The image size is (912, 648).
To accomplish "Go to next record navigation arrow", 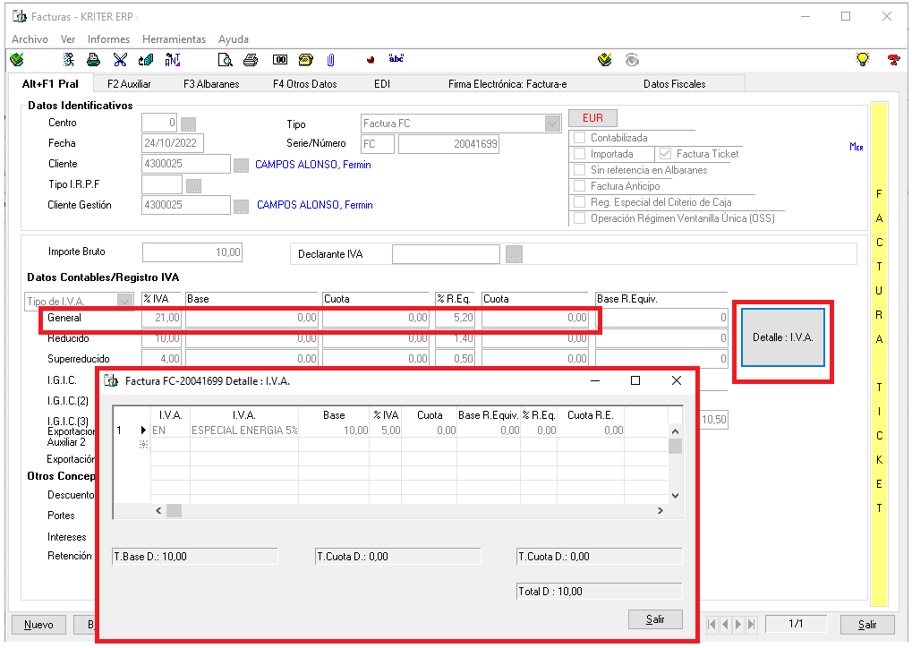I will pos(738,624).
